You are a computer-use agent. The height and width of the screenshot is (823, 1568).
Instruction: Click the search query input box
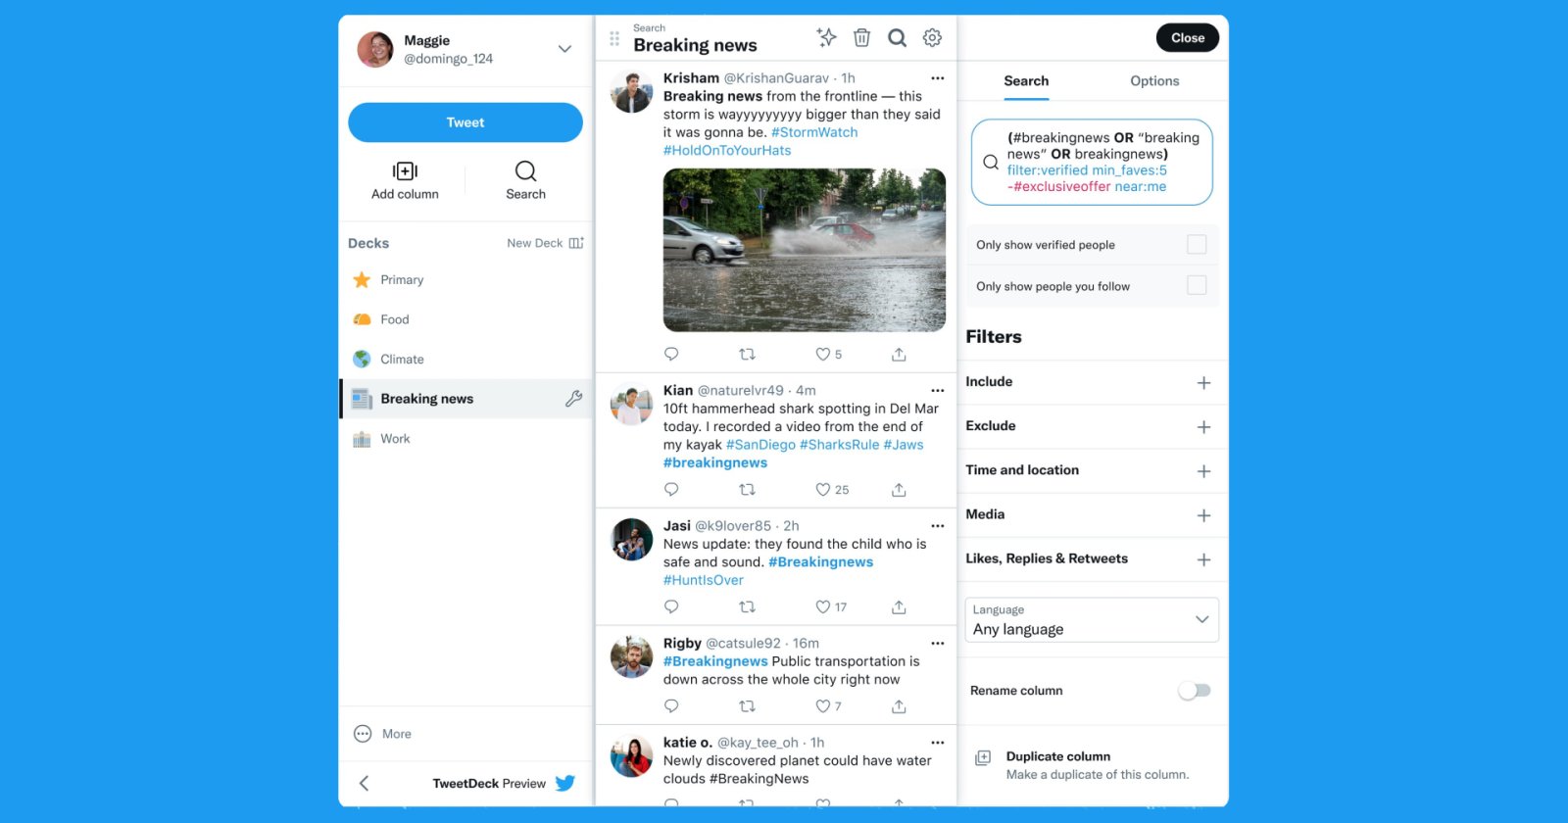[1092, 163]
